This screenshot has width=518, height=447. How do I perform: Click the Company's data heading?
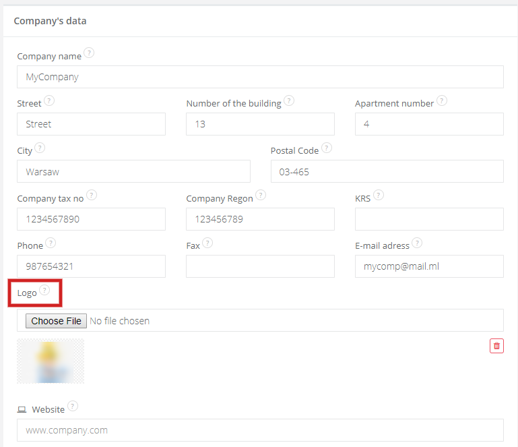[50, 21]
